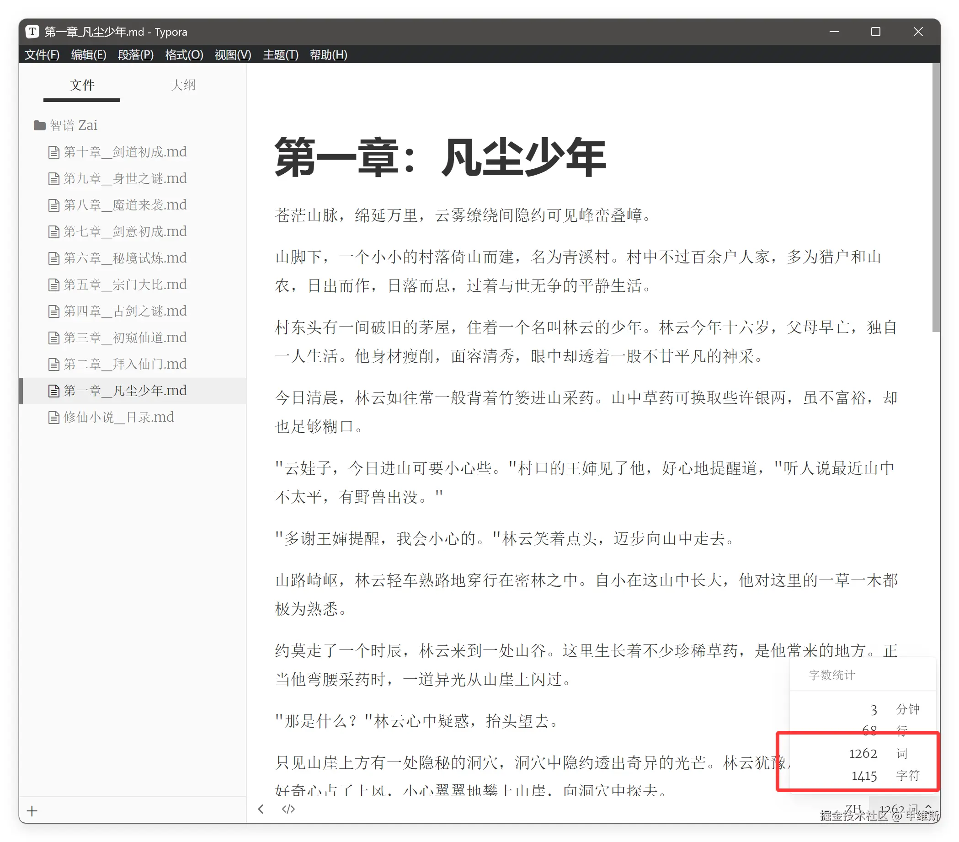This screenshot has width=959, height=842.
Task: Toggle source code mode icon
Action: [288, 809]
